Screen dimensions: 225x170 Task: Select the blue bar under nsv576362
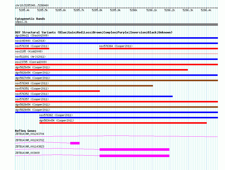click(x=129, y=118)
